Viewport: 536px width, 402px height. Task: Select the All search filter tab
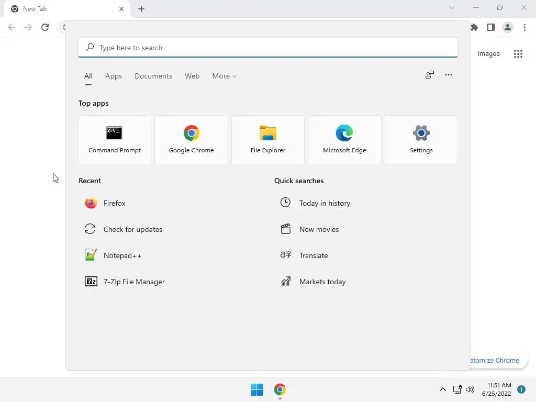(x=88, y=76)
